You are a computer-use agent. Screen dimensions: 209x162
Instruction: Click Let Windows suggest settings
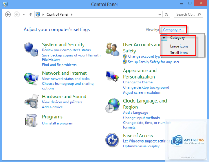(146, 141)
